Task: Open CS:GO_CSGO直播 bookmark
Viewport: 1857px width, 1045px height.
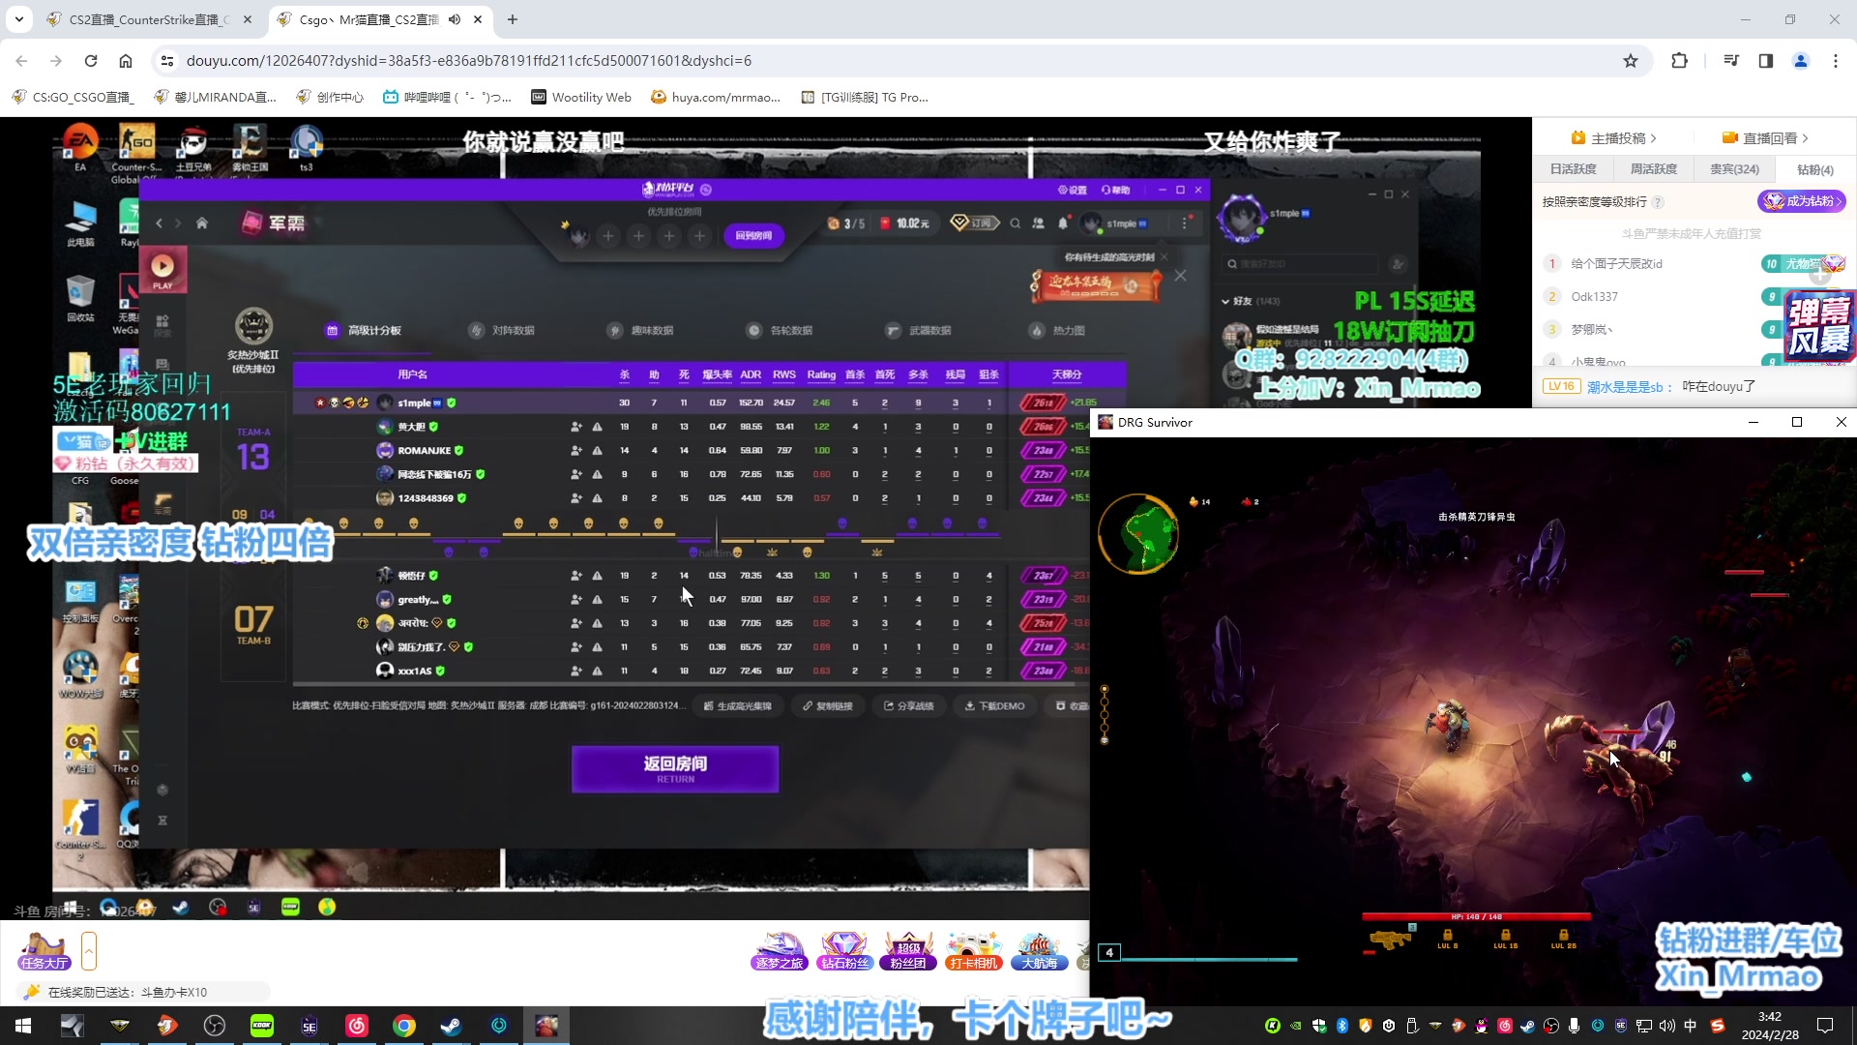Action: pos(73,97)
